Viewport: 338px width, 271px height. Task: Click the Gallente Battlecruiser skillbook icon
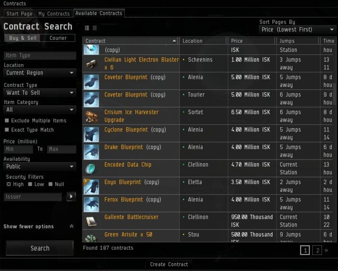(91, 221)
